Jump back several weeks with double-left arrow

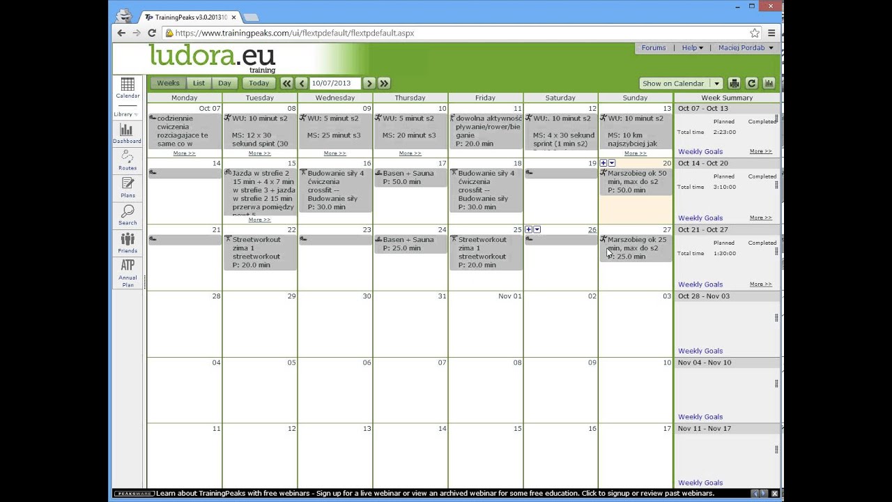(x=286, y=83)
